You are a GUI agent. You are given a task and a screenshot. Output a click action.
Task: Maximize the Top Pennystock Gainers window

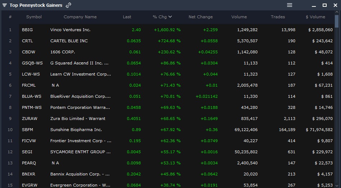click(324, 5)
